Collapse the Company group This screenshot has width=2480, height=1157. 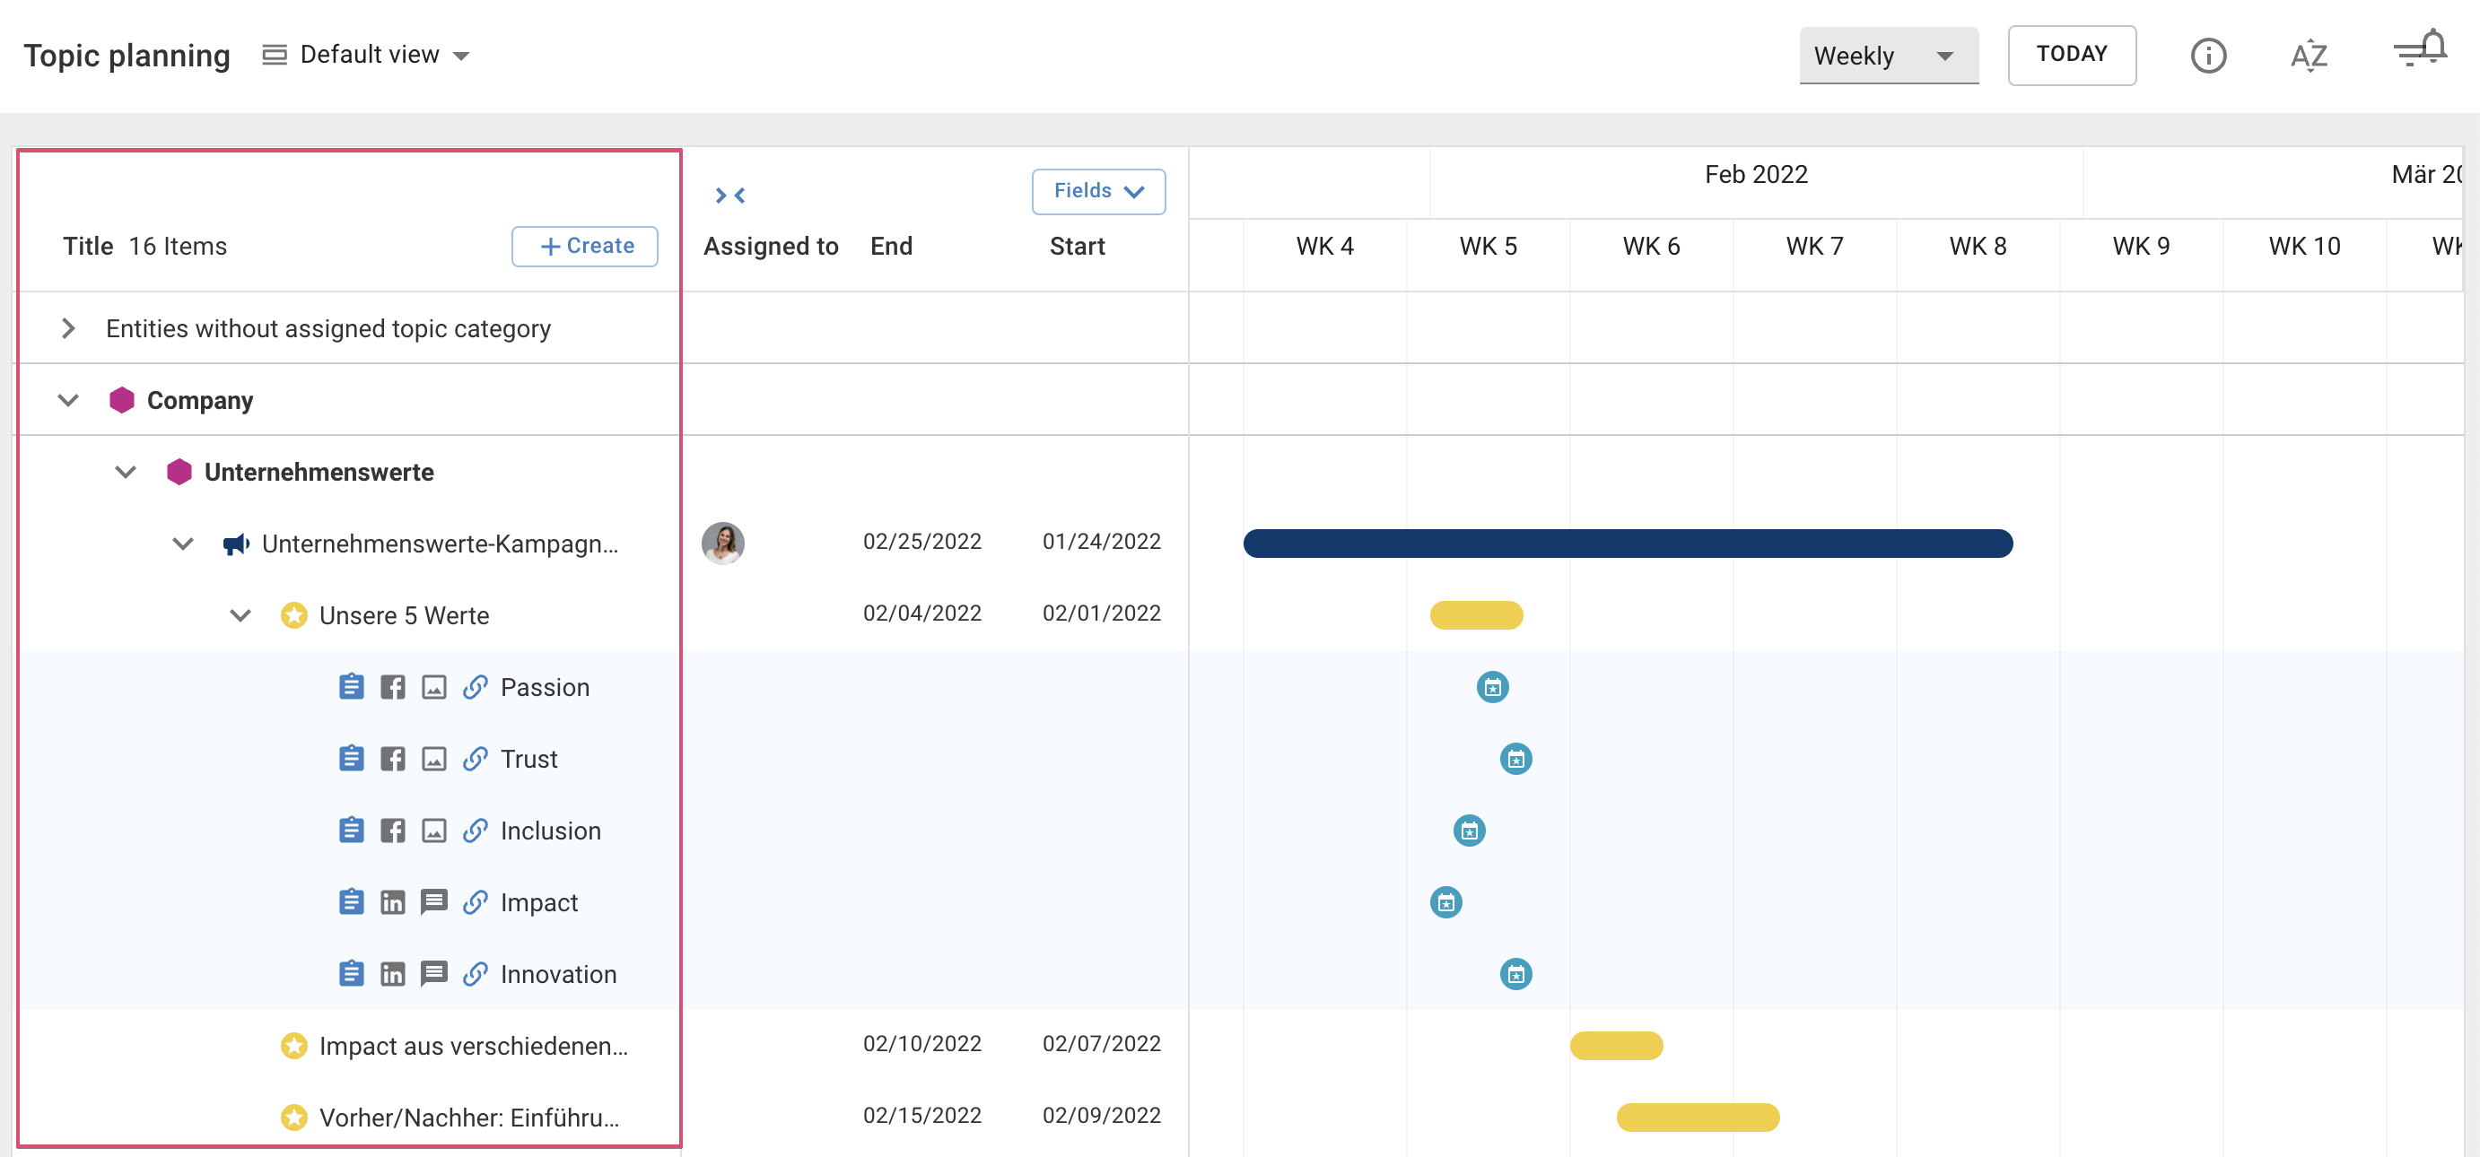[x=67, y=399]
